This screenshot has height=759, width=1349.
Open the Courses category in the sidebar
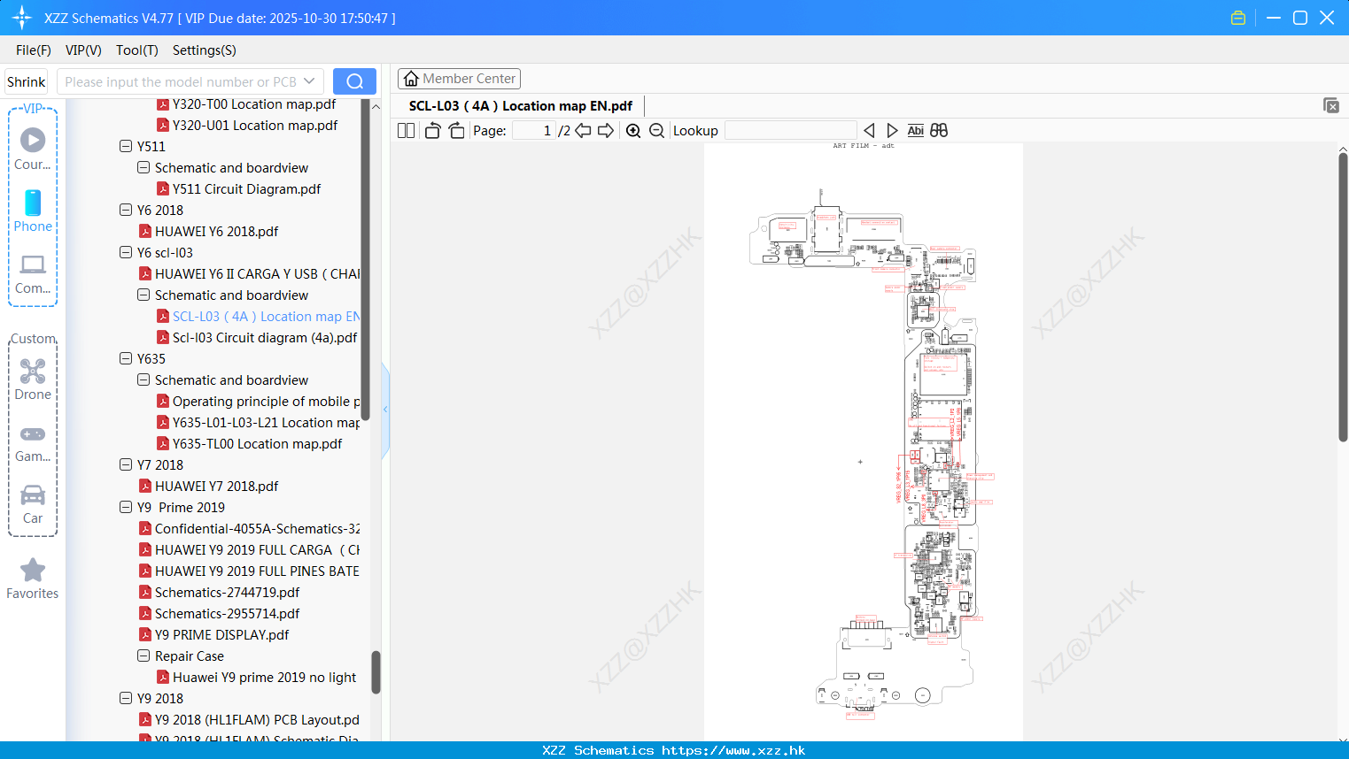click(x=33, y=149)
